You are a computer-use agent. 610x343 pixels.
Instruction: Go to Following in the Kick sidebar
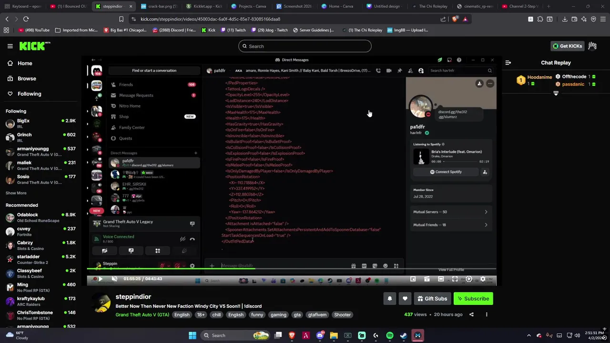point(30,94)
